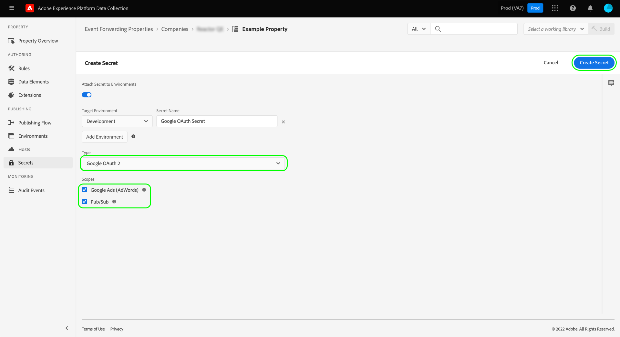Screen dimensions: 620x337
Task: Click the Adobe logo icon
Action: click(30, 8)
